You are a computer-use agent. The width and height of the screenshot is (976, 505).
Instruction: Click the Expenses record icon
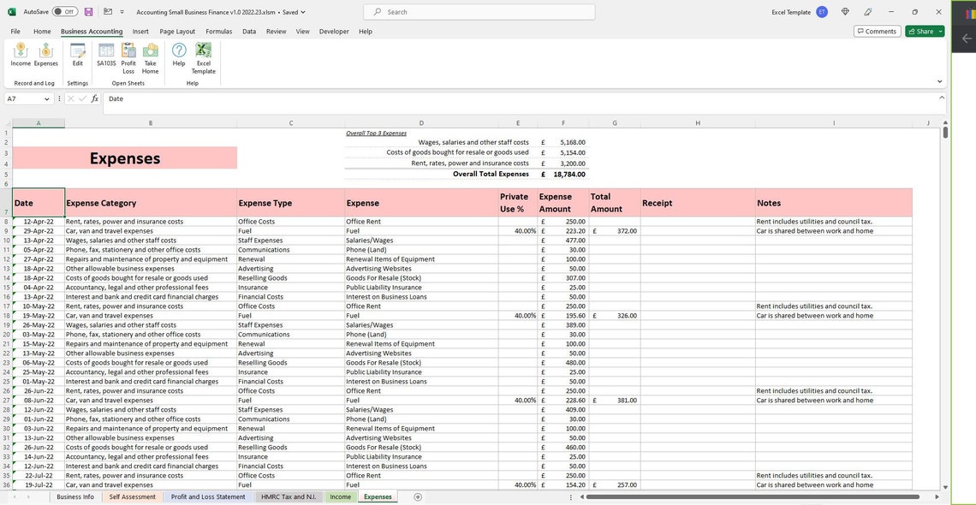pos(45,56)
